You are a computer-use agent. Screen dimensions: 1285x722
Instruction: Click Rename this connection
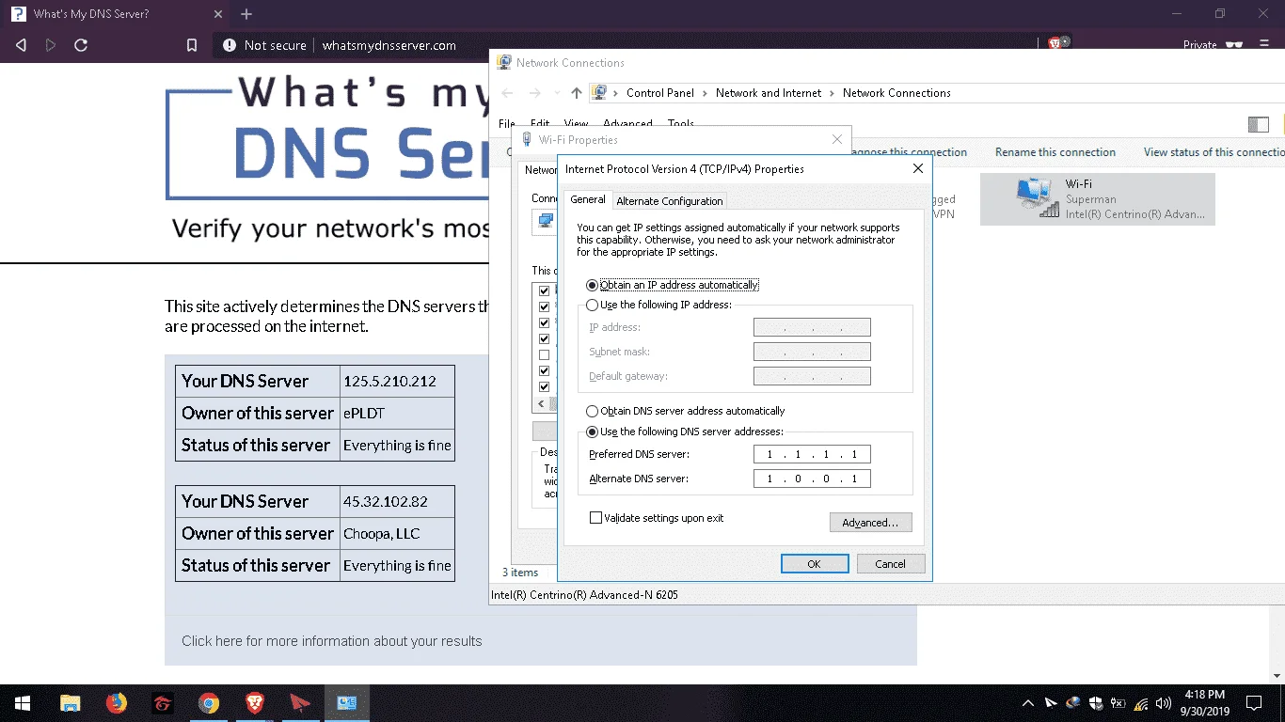tap(1055, 152)
